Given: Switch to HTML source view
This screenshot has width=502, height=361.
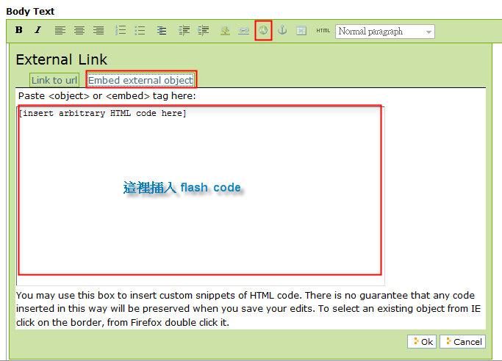Looking at the screenshot, I should coord(323,31).
